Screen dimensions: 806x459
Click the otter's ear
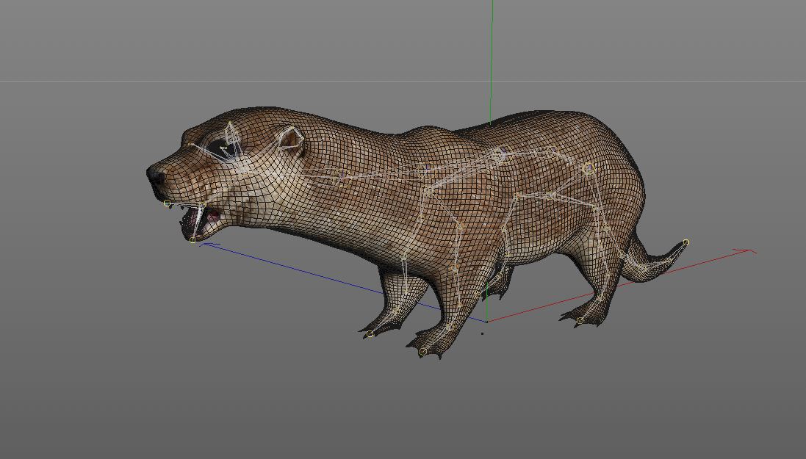coord(290,137)
